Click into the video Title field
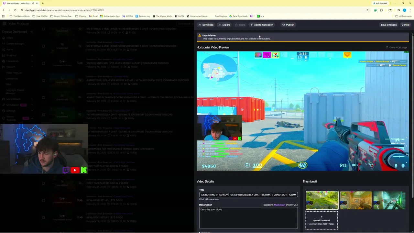This screenshot has height=233, width=414. coord(248,195)
